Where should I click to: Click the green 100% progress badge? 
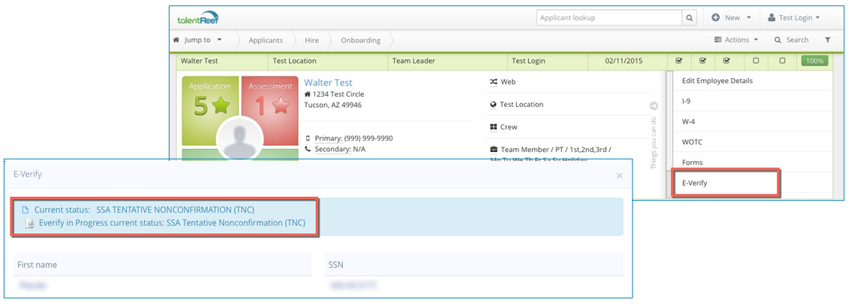pyautogui.click(x=814, y=61)
